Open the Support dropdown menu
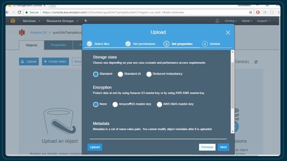Image resolution: width=287 pixels, height=161 pixels. coord(263,21)
